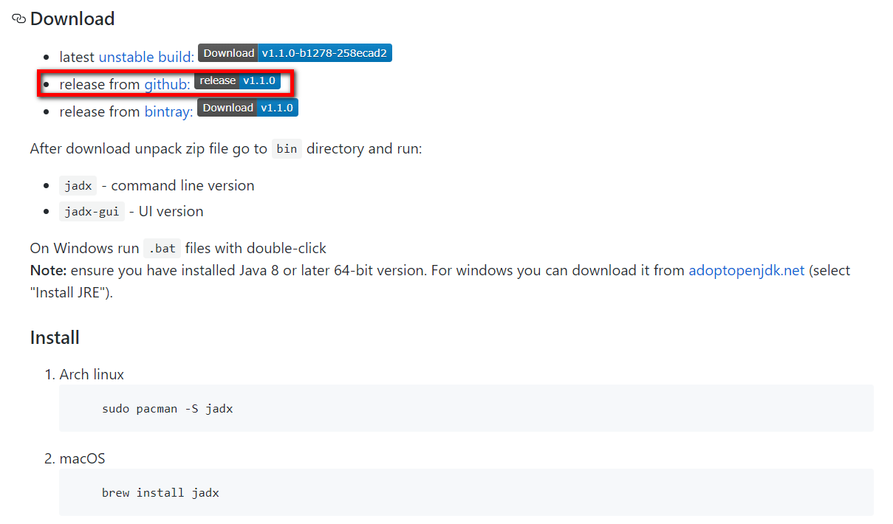Click the anchor link icon beside Download heading

pyautogui.click(x=19, y=18)
